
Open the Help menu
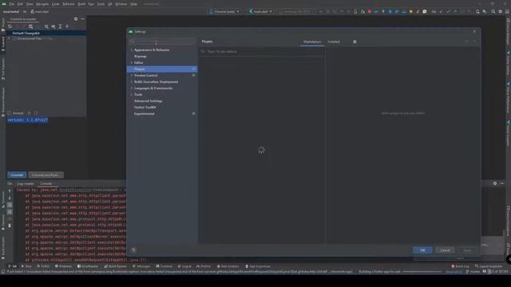coord(133,4)
